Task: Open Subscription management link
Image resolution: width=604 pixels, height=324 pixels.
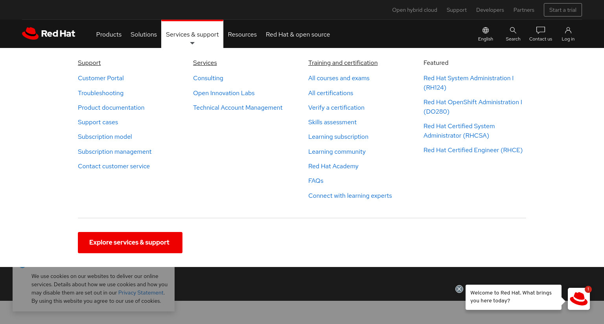Action: click(114, 151)
